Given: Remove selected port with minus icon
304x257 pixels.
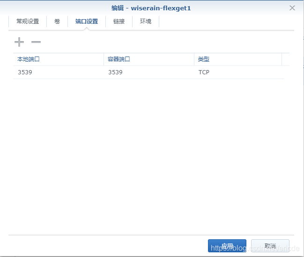Looking at the screenshot, I should 36,42.
